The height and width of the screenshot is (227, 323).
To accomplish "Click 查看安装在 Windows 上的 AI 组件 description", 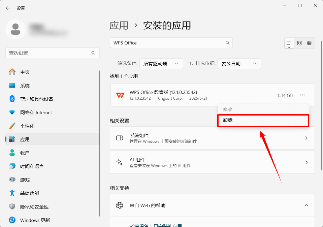I will [x=160, y=166].
